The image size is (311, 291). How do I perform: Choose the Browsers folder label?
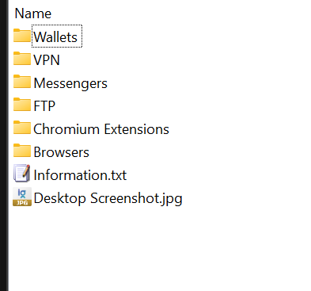tap(62, 152)
